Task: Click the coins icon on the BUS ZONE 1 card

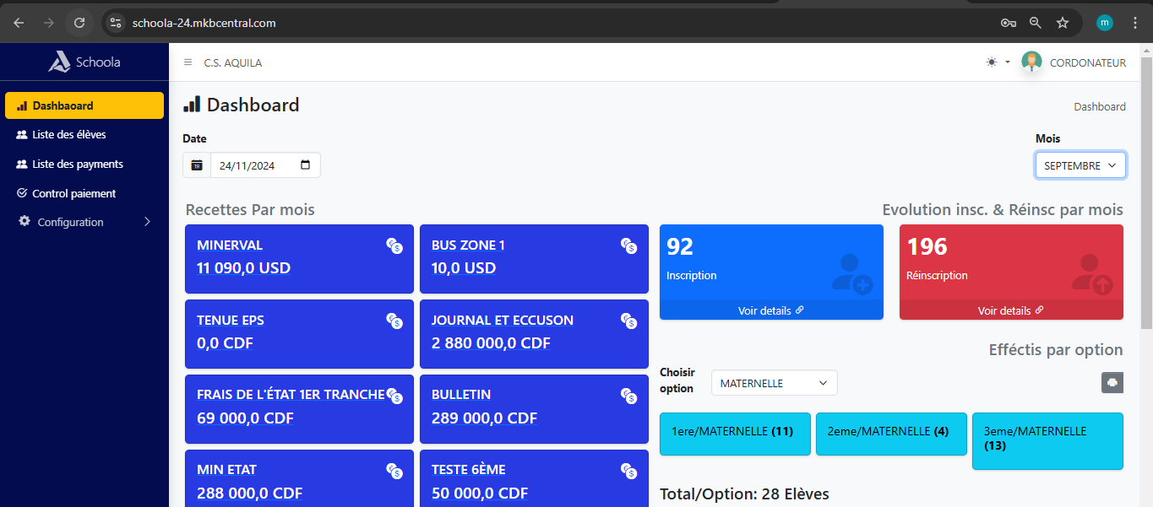Action: (628, 245)
